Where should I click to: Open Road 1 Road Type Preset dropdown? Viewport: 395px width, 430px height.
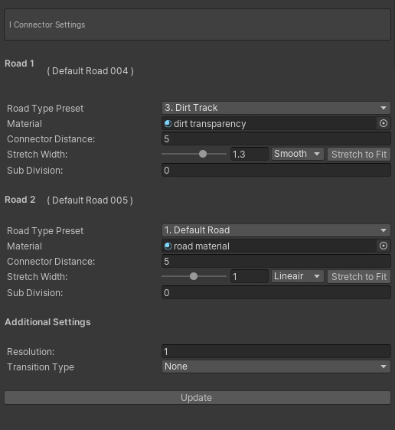tap(276, 108)
